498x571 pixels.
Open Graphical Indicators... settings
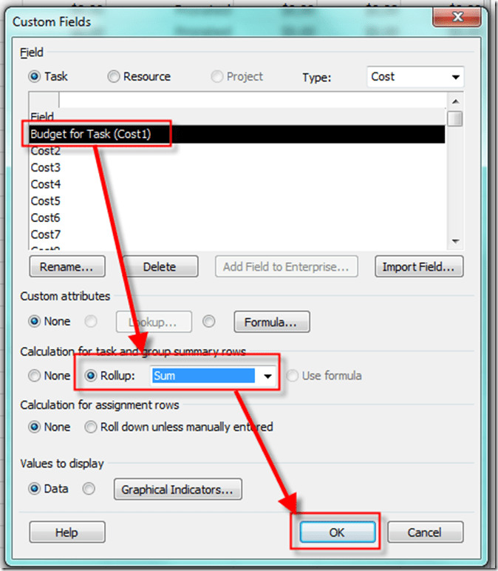pos(177,489)
